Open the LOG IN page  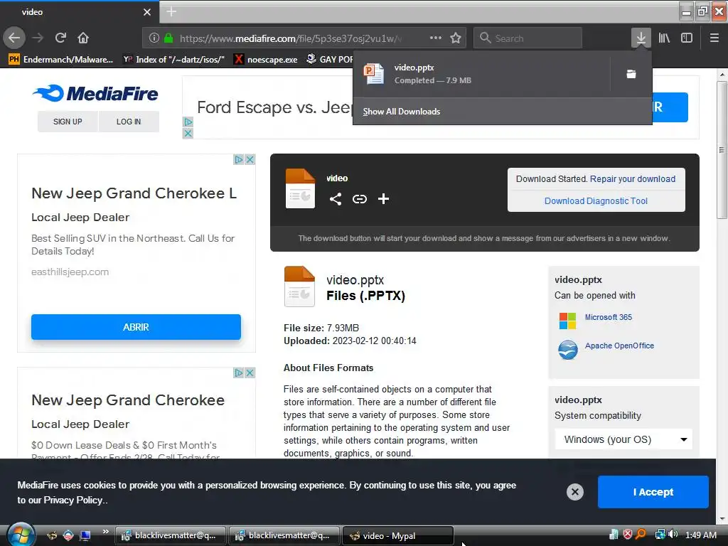point(129,122)
